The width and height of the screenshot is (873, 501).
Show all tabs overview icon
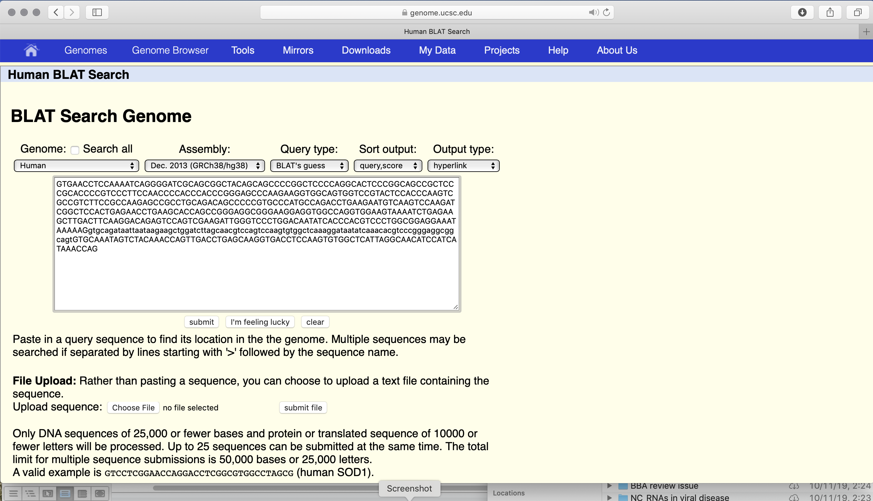(x=858, y=12)
